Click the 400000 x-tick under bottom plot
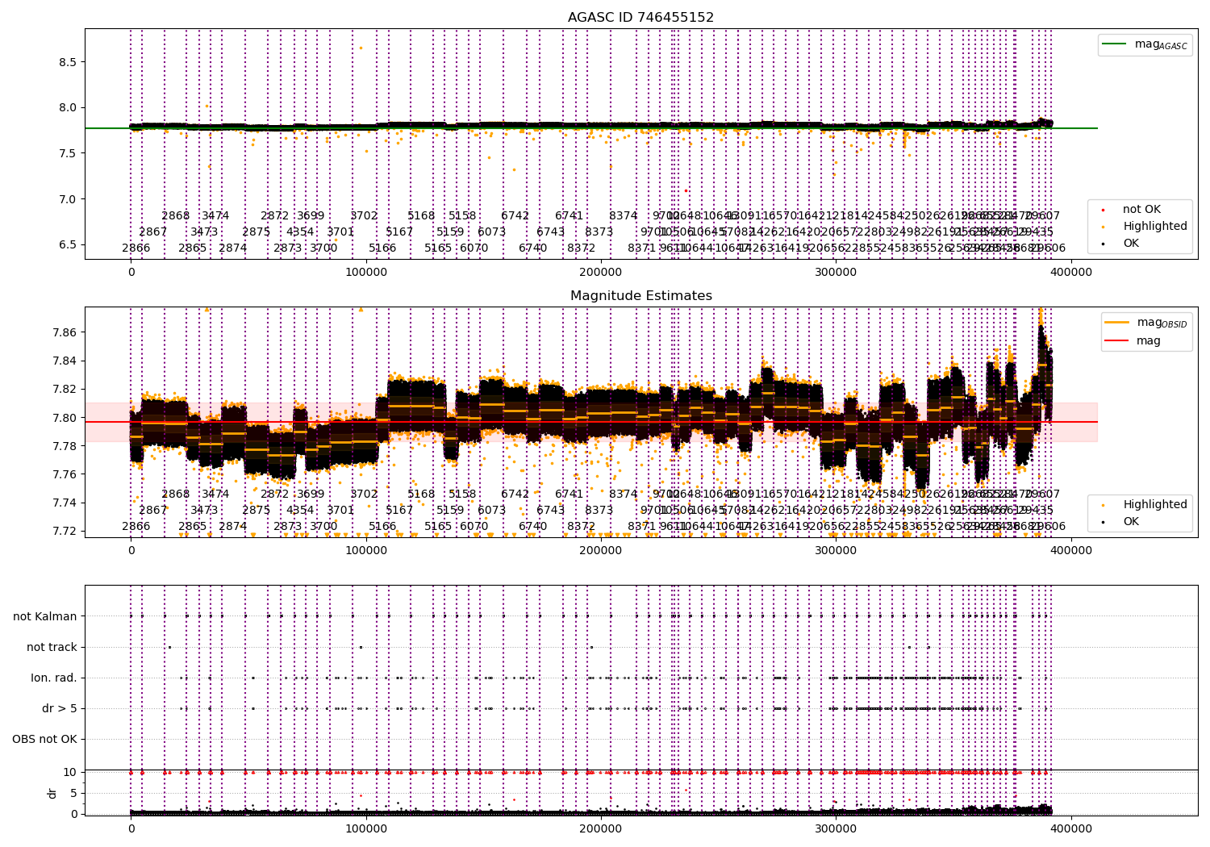The width and height of the screenshot is (1210, 847). click(1070, 828)
